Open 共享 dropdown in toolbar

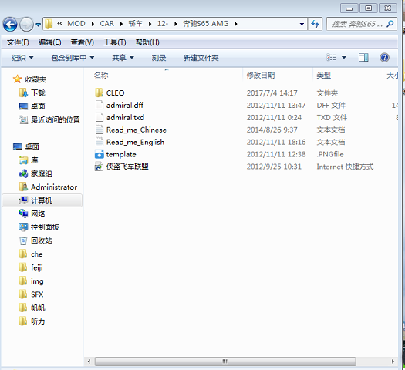(x=123, y=58)
